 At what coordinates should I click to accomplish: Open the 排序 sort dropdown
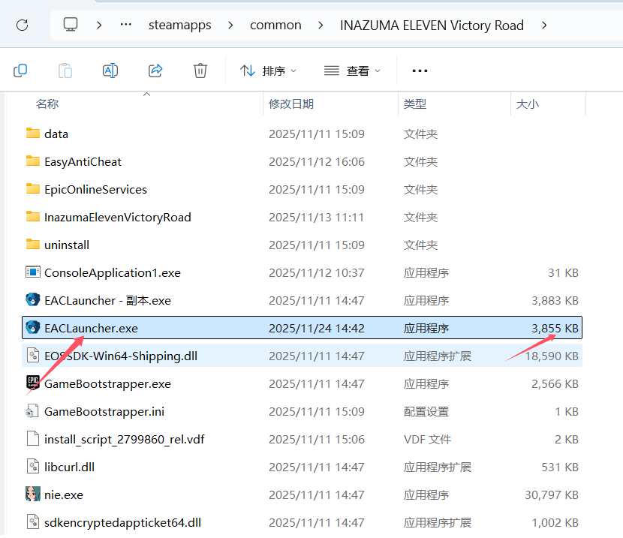click(x=268, y=71)
